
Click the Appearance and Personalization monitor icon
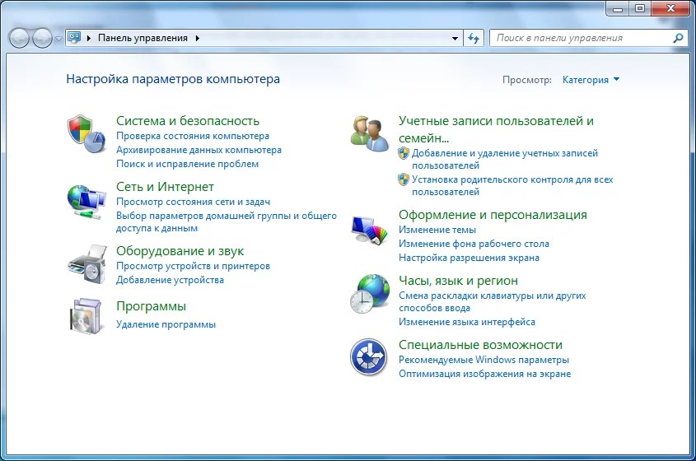[x=369, y=230]
